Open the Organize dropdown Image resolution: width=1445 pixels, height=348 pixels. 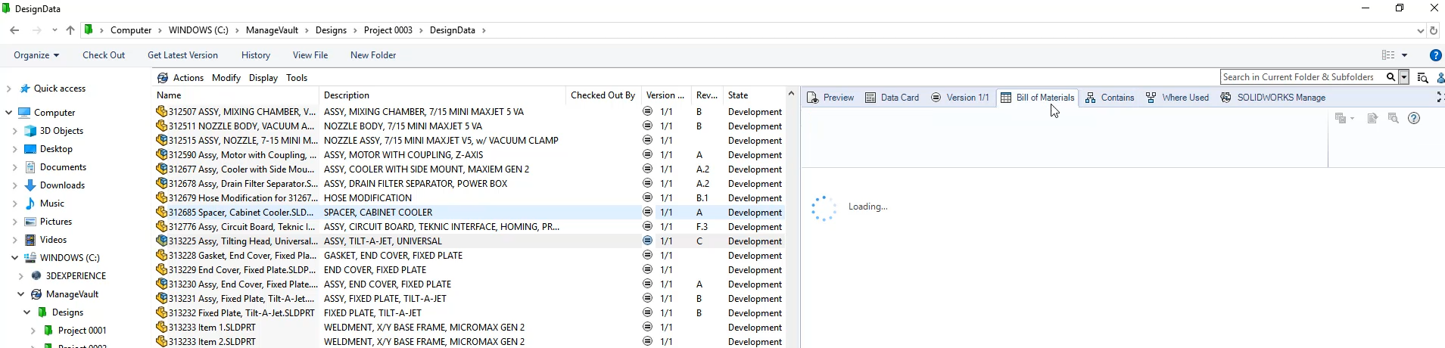coord(36,55)
